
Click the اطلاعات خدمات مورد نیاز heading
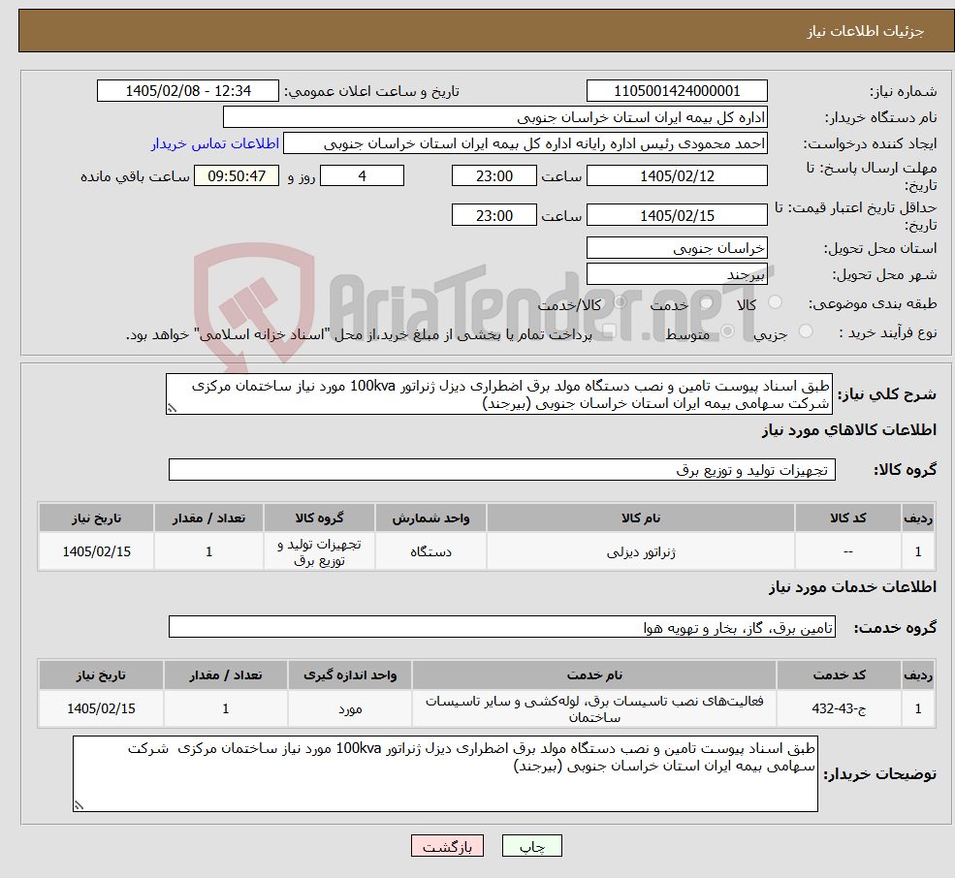852,587
